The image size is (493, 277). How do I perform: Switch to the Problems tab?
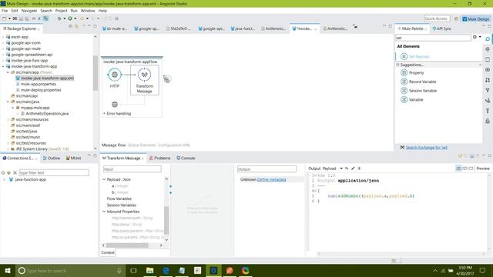[x=159, y=158]
